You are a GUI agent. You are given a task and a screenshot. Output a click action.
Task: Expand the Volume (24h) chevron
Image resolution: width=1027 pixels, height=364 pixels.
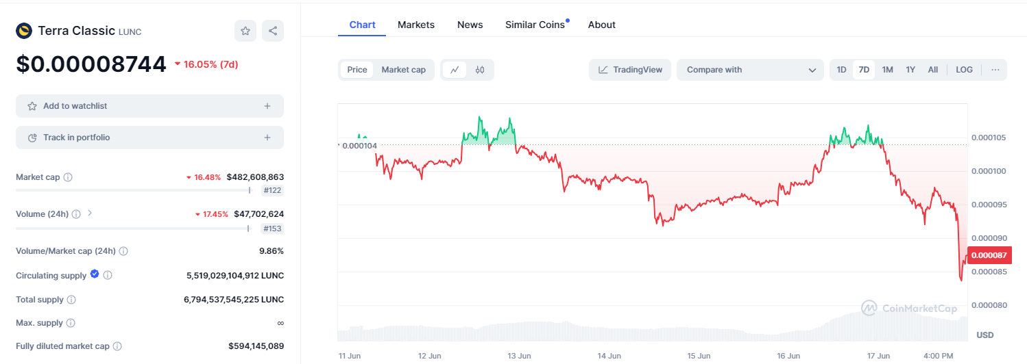(x=90, y=213)
